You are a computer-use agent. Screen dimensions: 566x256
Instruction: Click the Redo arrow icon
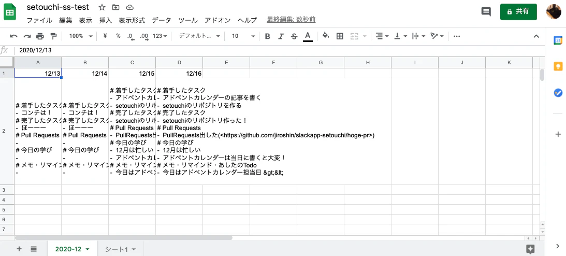(x=27, y=36)
